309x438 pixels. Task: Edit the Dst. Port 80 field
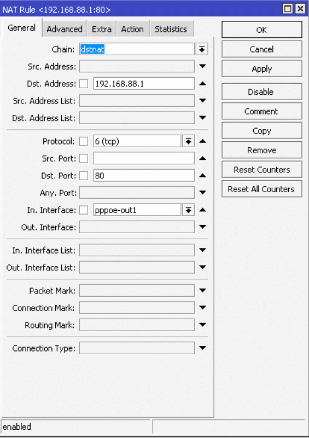(x=144, y=176)
